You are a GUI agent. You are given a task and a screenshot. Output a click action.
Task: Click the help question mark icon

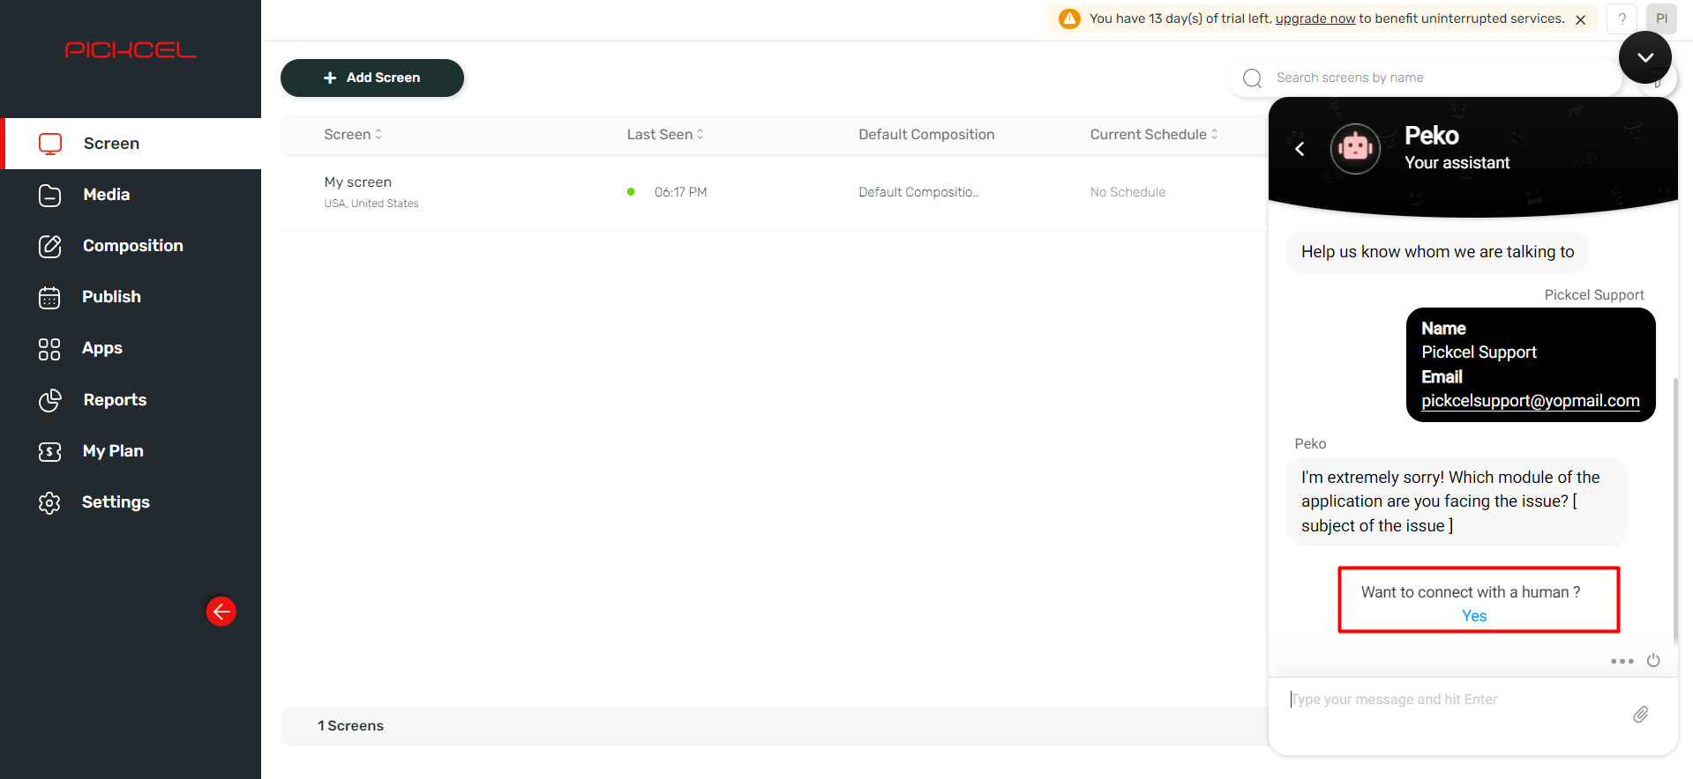tap(1622, 19)
